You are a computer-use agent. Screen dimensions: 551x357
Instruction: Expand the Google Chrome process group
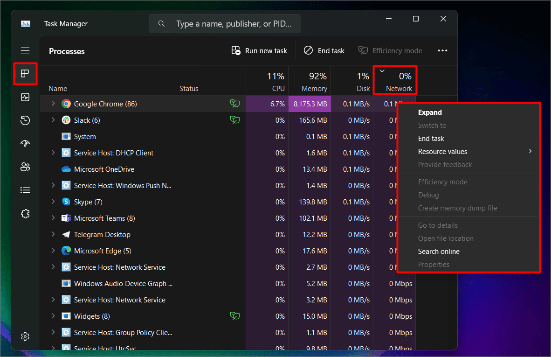pos(53,104)
